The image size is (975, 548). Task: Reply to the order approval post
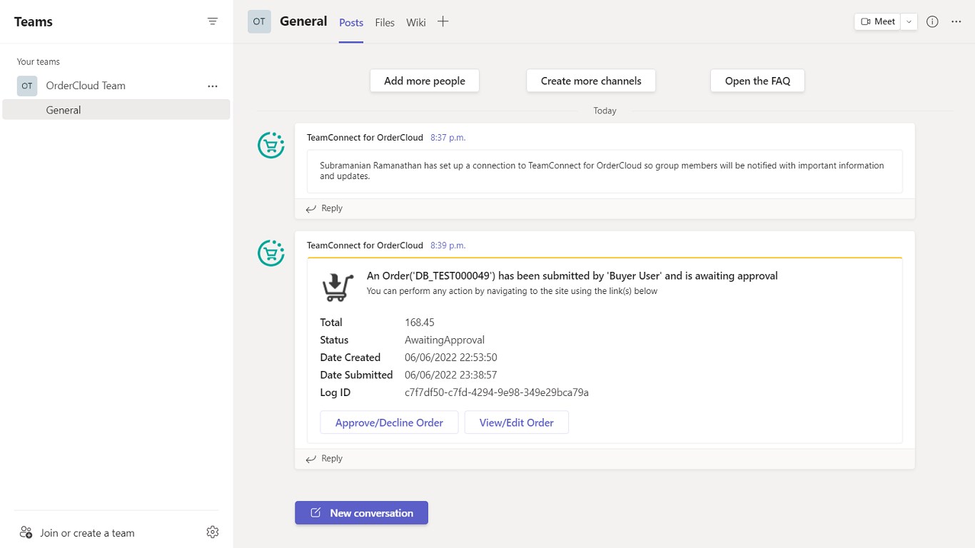pyautogui.click(x=325, y=459)
